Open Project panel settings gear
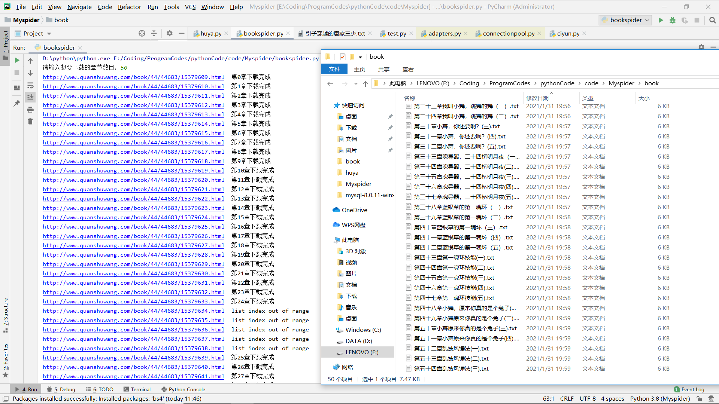Viewport: 719px width, 404px height. [x=170, y=33]
